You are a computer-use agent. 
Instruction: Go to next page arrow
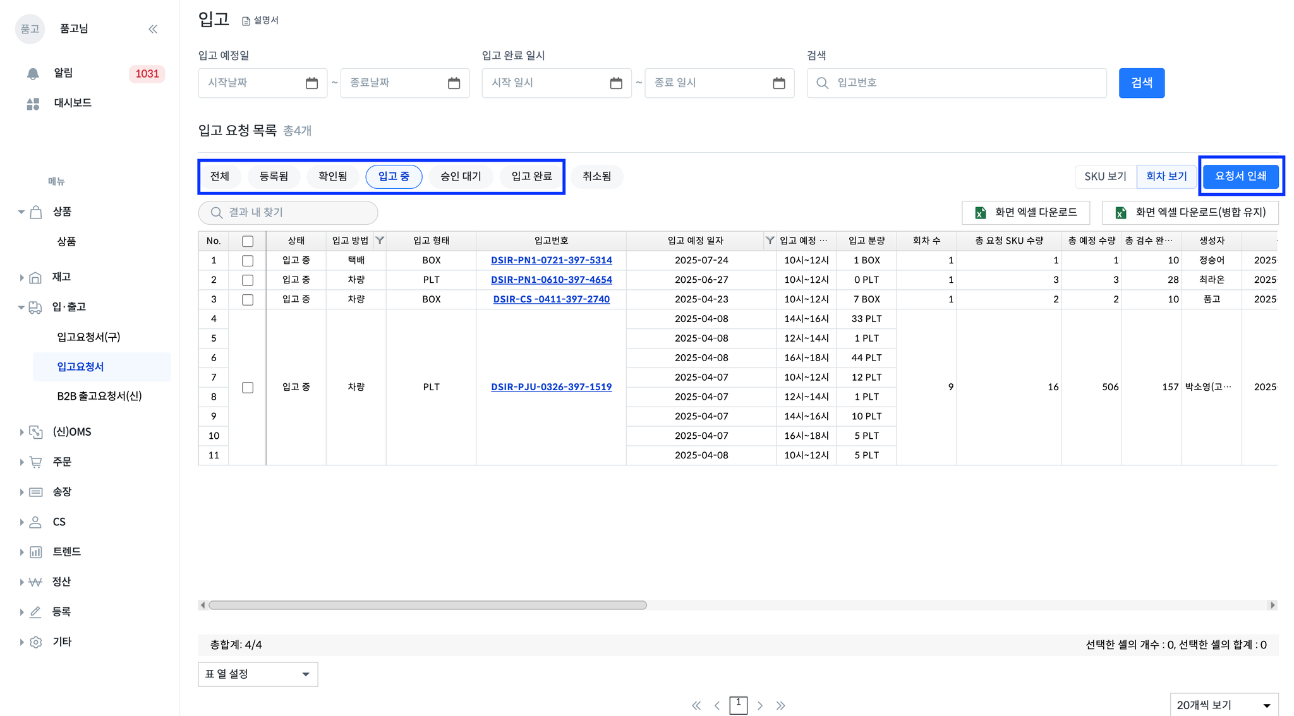click(760, 705)
